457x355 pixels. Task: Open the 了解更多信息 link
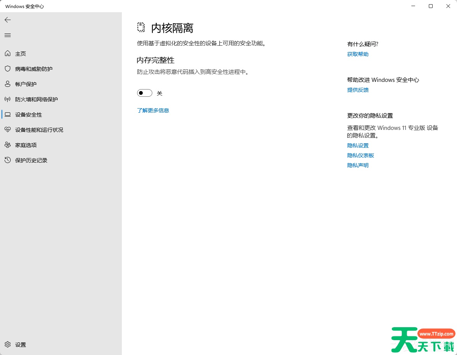click(x=153, y=110)
